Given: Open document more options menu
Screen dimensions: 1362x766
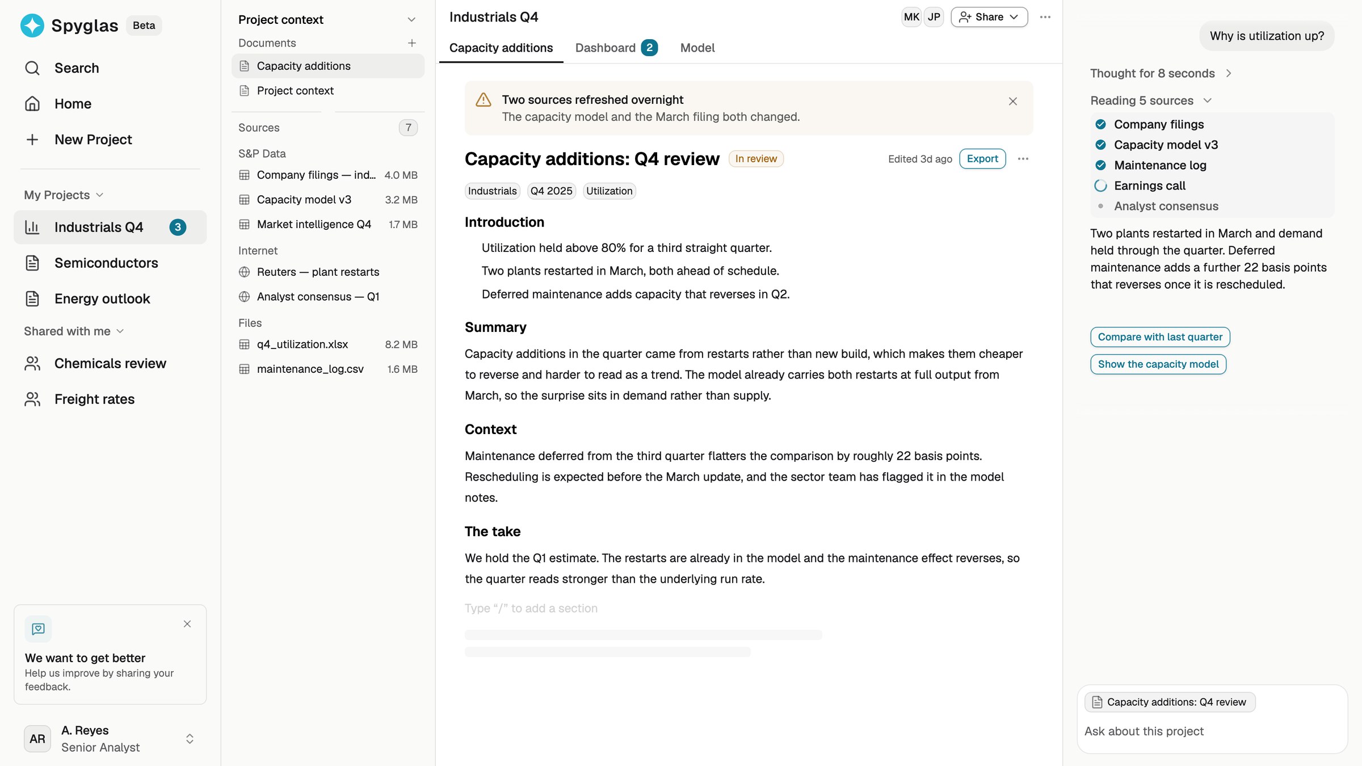Looking at the screenshot, I should pyautogui.click(x=1023, y=159).
